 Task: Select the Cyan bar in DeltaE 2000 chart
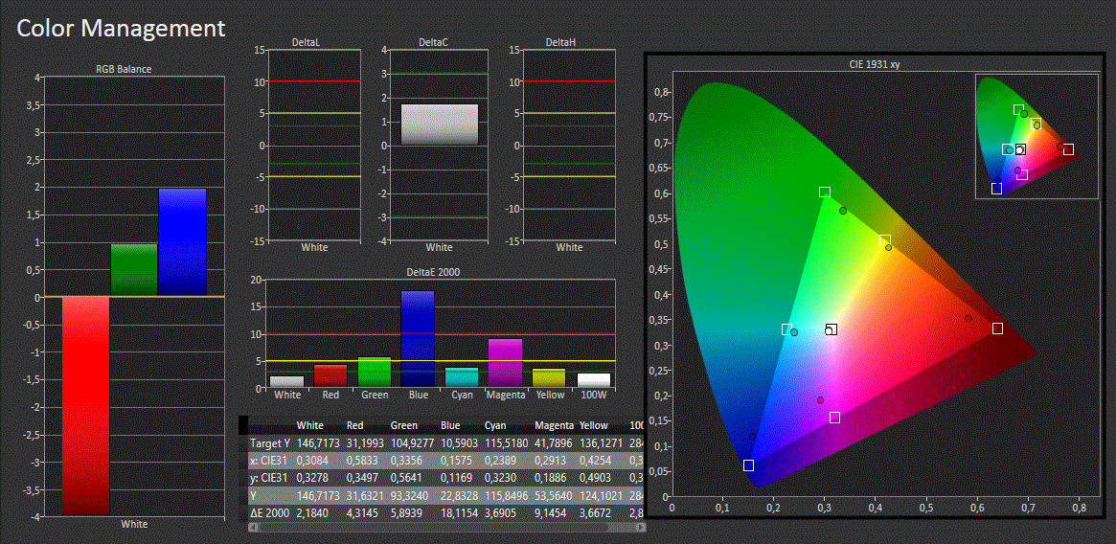(x=461, y=377)
